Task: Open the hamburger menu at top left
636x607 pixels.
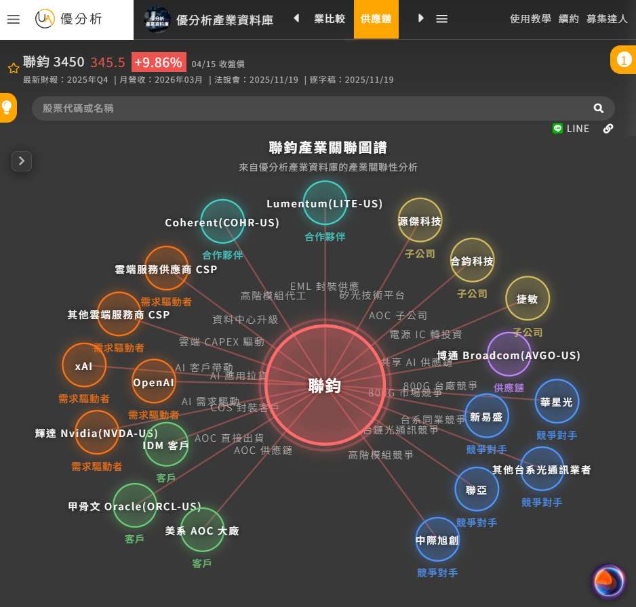Action: (x=13, y=19)
